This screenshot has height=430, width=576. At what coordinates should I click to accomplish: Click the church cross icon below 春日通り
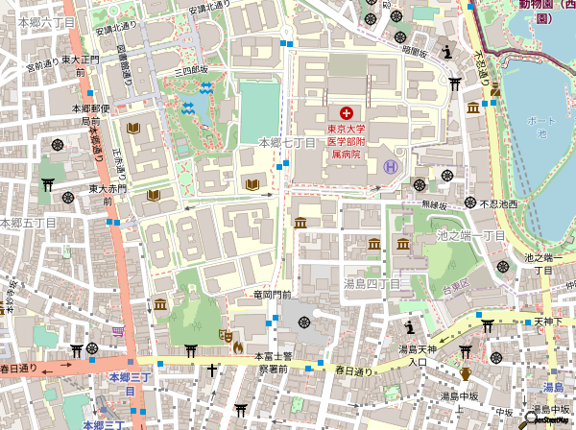210,370
